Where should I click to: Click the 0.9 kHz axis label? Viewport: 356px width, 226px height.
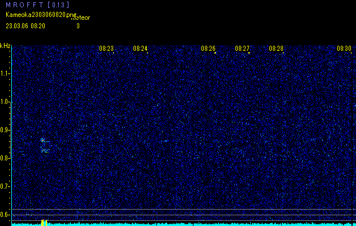tap(5, 130)
